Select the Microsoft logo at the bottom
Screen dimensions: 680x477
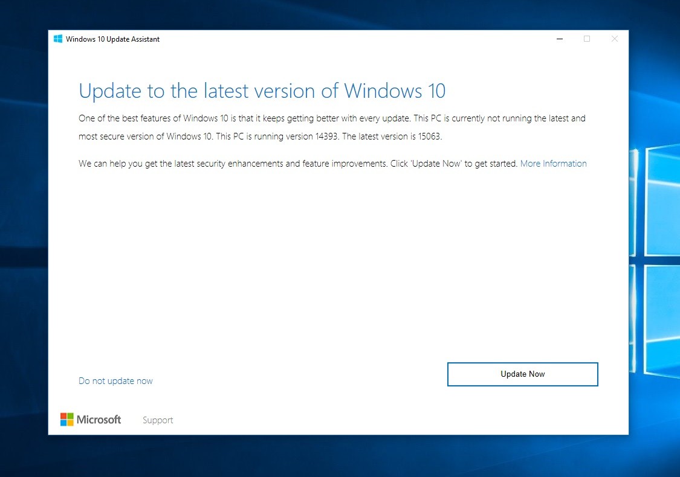[x=66, y=419]
